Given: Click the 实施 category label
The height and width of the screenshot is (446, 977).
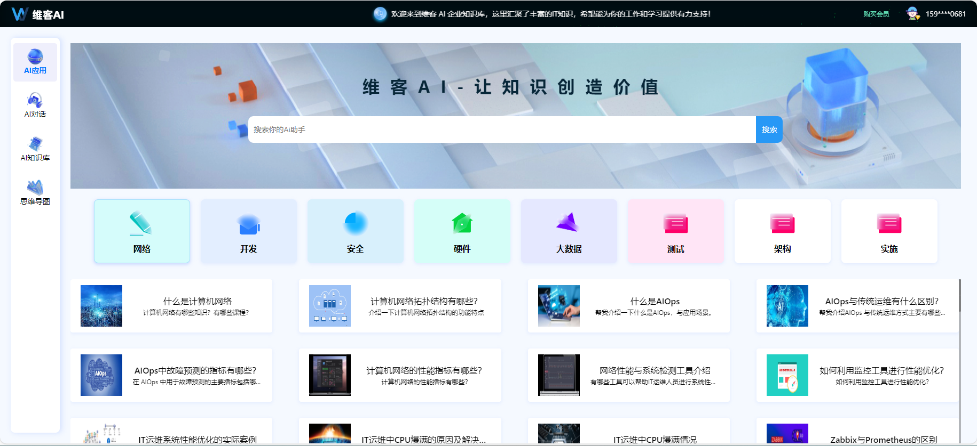Looking at the screenshot, I should [x=889, y=249].
